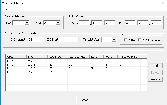Click the Add button

pyautogui.click(x=155, y=66)
